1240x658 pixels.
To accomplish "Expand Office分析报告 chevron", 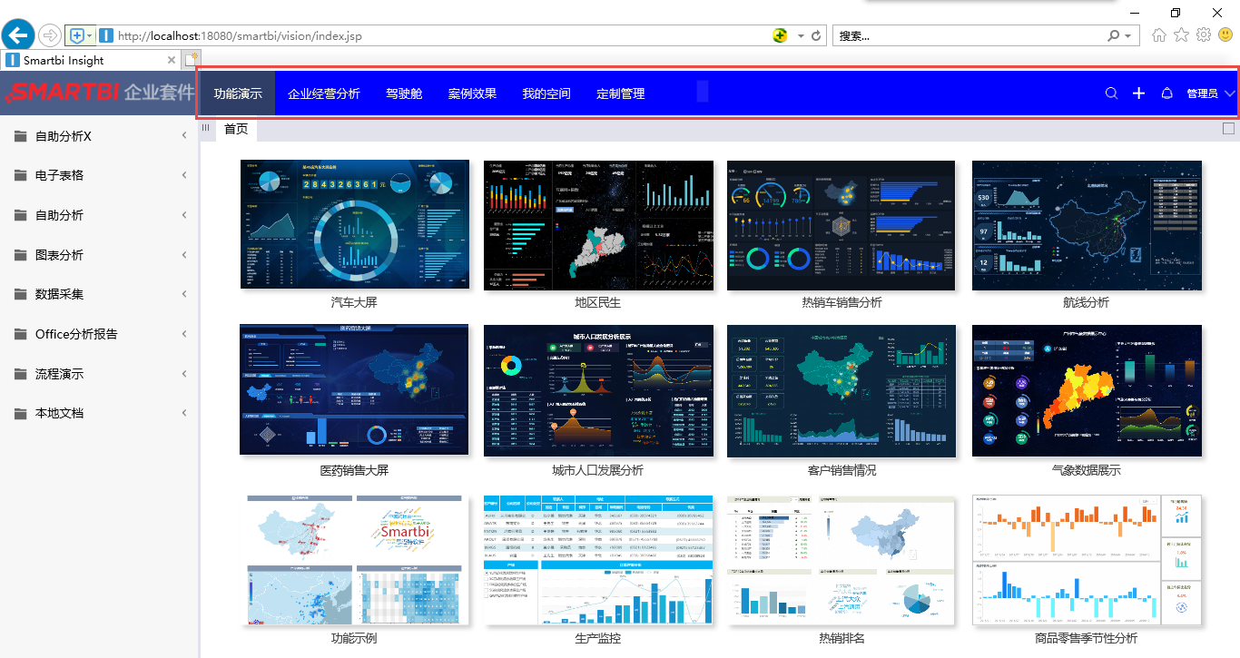I will coord(184,334).
